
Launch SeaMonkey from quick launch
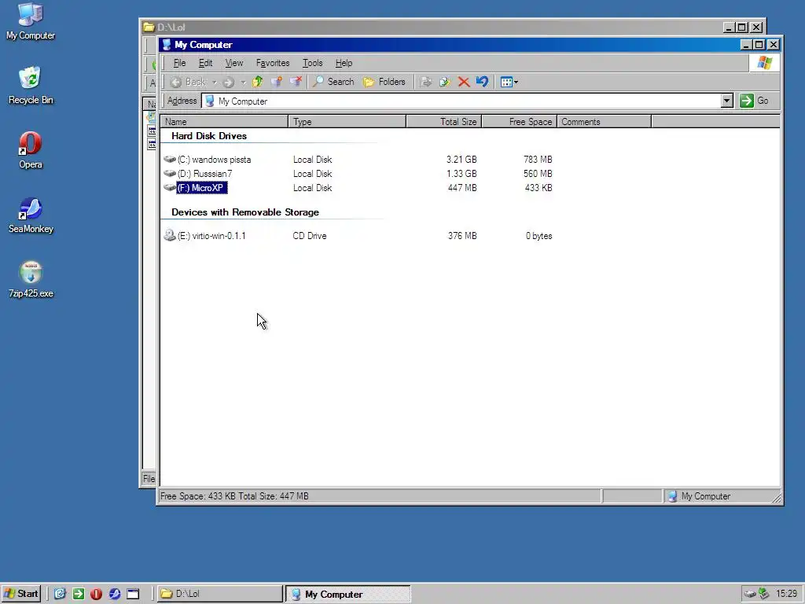tap(115, 594)
